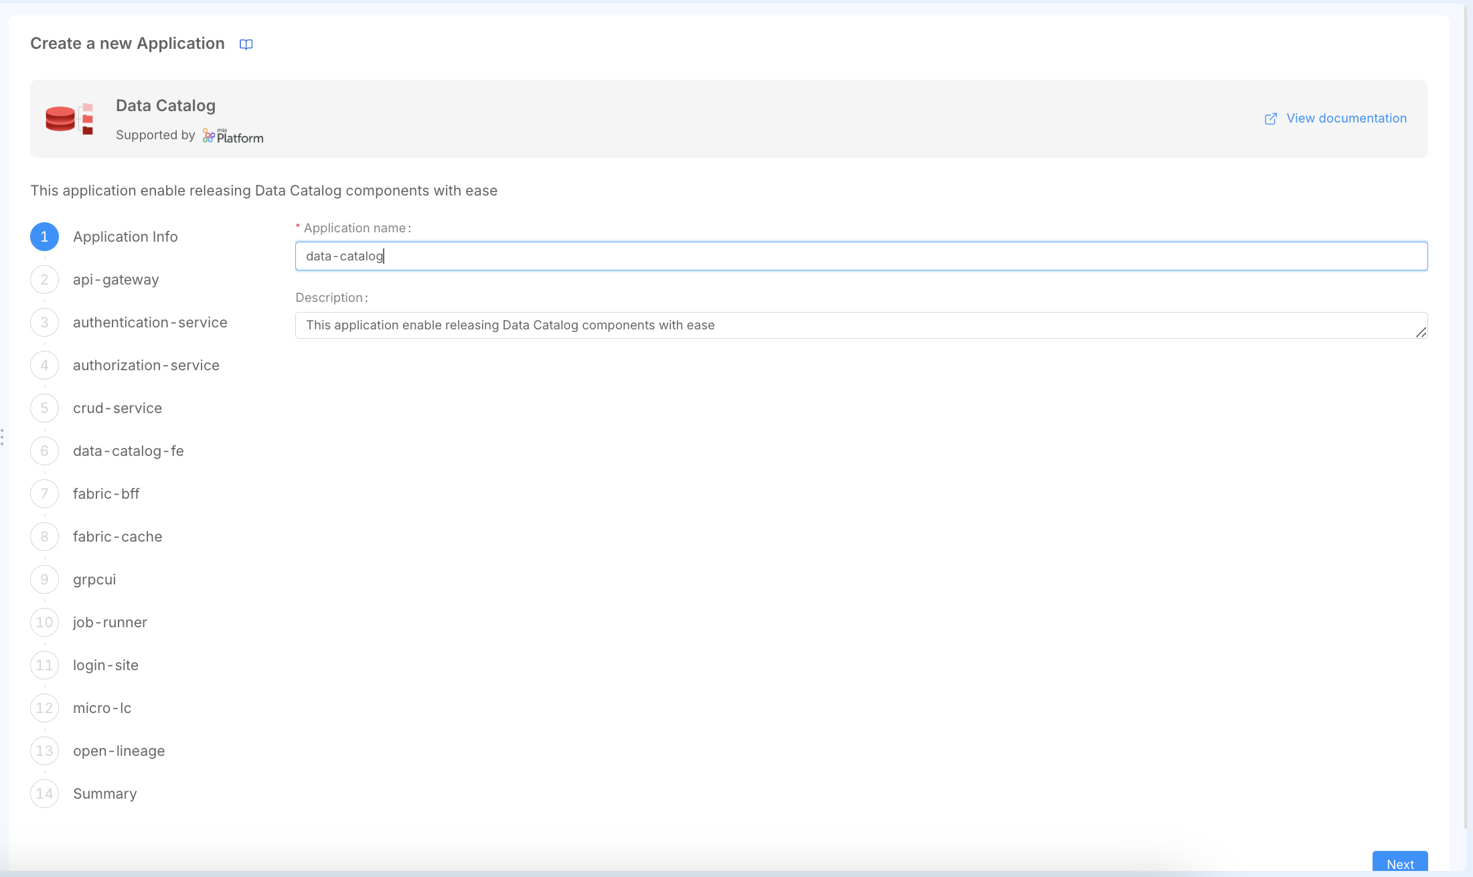Select step 3 authentication-service
The image size is (1473, 877).
click(x=150, y=323)
